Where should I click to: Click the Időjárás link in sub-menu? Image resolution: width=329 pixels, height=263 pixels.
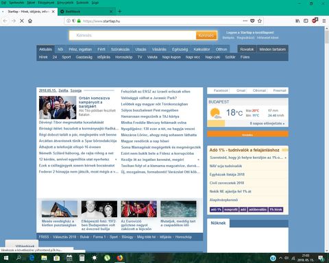(103, 57)
